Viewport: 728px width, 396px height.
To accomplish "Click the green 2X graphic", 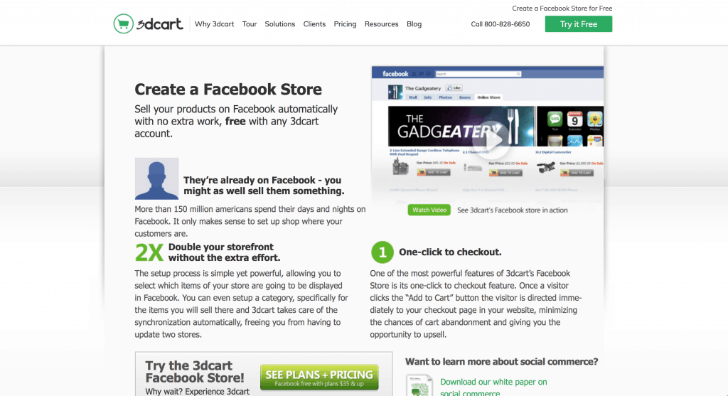I will 149,252.
